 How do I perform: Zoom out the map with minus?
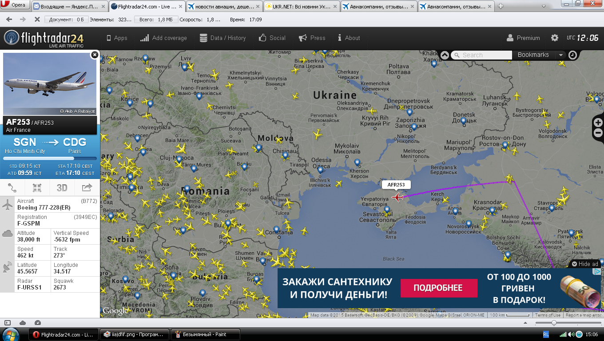[598, 133]
